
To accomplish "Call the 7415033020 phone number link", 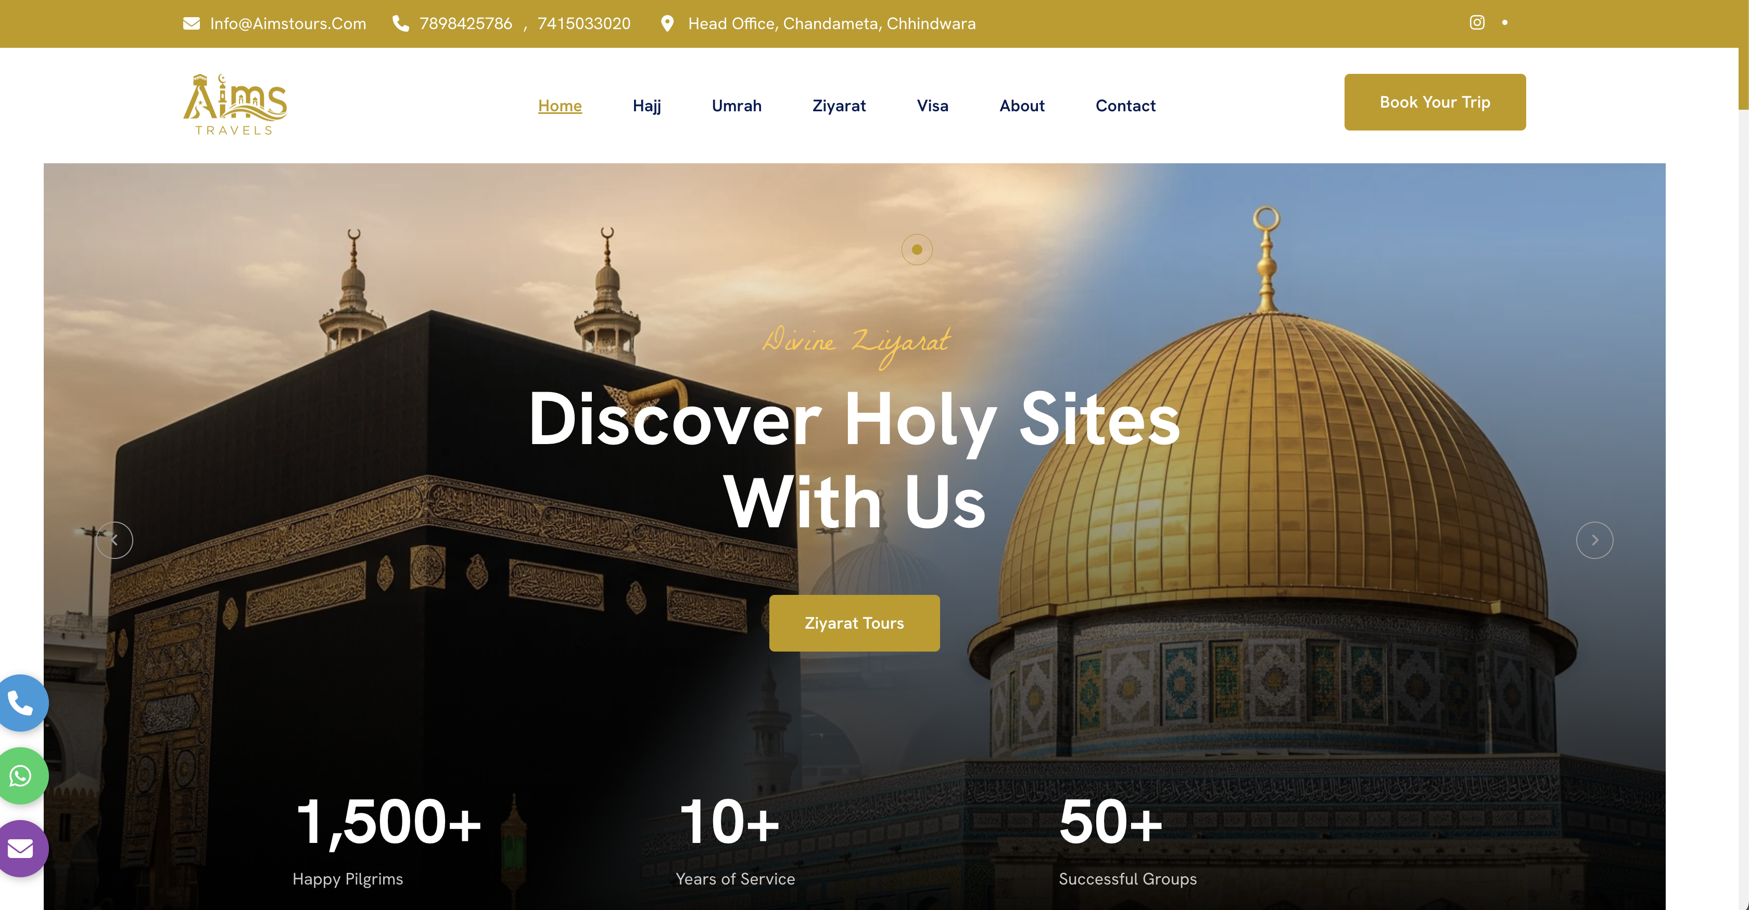I will tap(584, 24).
